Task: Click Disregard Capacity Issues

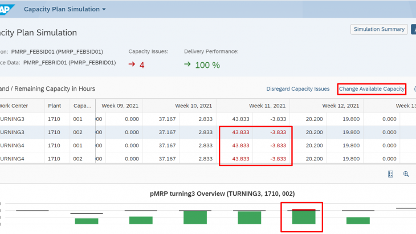Action: pyautogui.click(x=298, y=89)
